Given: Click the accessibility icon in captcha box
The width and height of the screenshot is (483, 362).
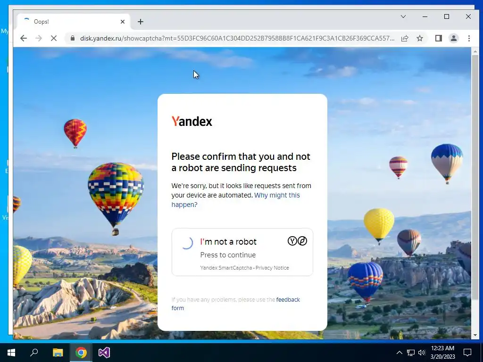Looking at the screenshot, I should (302, 241).
